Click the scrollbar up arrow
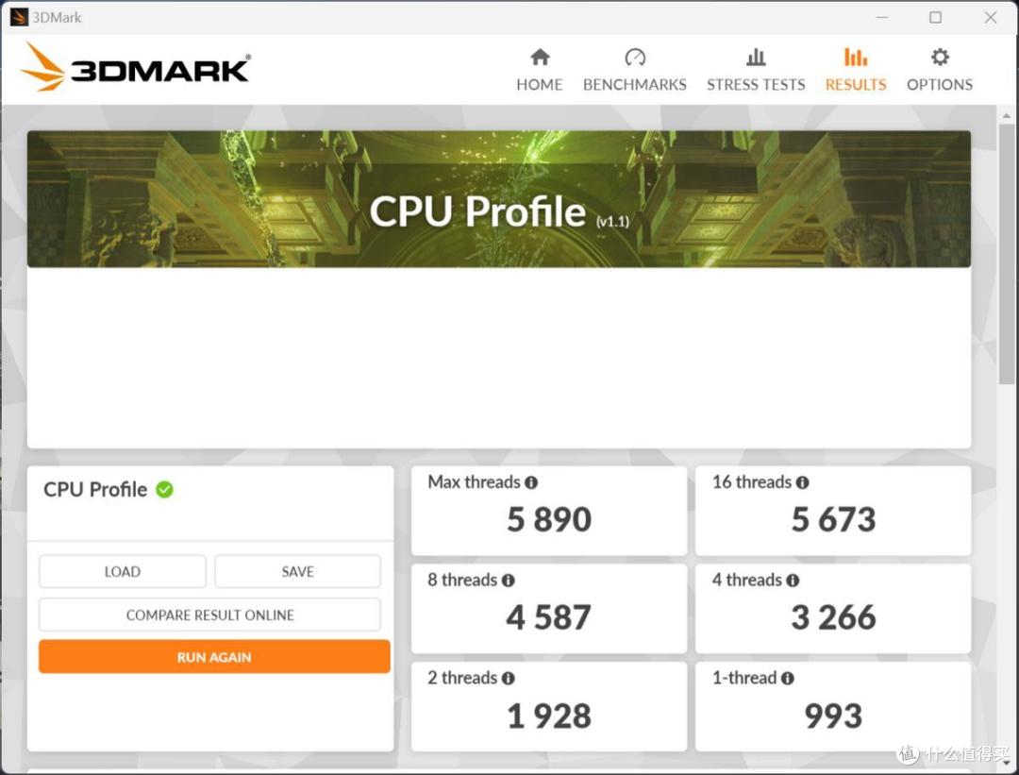The height and width of the screenshot is (775, 1019). click(x=1007, y=116)
